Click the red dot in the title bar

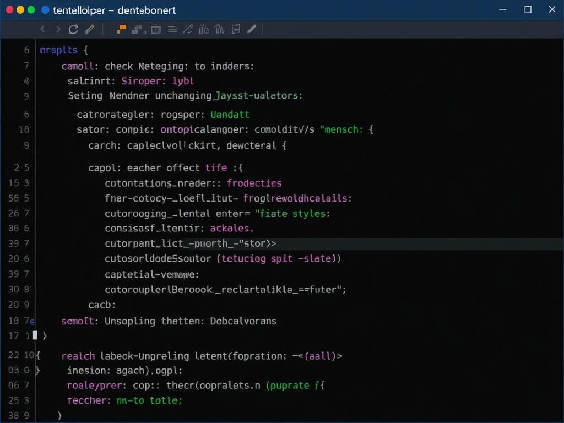pyautogui.click(x=10, y=10)
